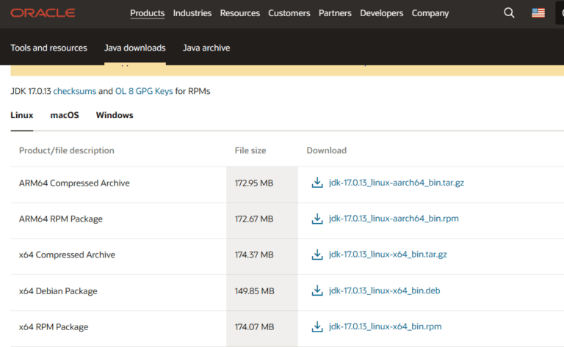Expand the Products menu

(148, 13)
